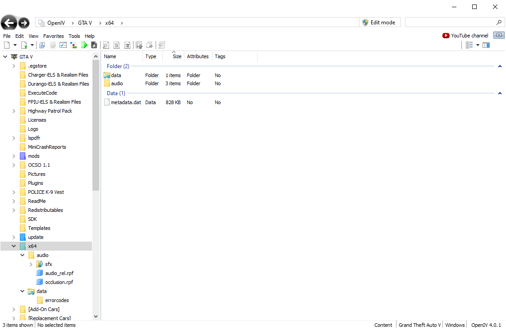Click the New file toolbar icon

pyautogui.click(x=7, y=45)
